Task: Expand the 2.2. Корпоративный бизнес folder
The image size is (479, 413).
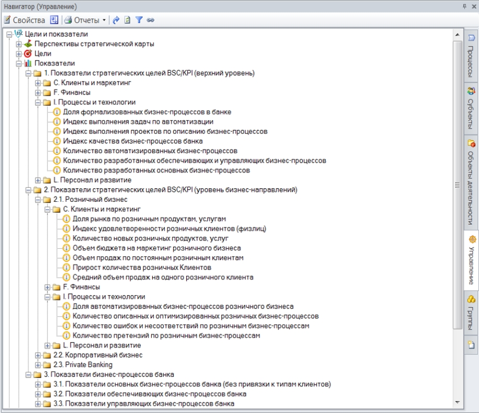Action: coord(38,355)
